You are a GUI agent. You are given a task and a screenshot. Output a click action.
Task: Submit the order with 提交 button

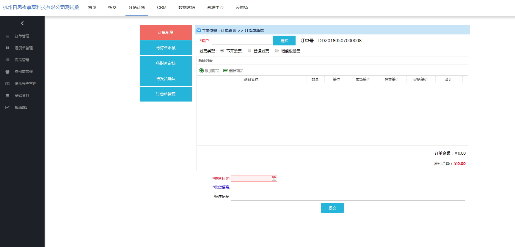click(332, 208)
